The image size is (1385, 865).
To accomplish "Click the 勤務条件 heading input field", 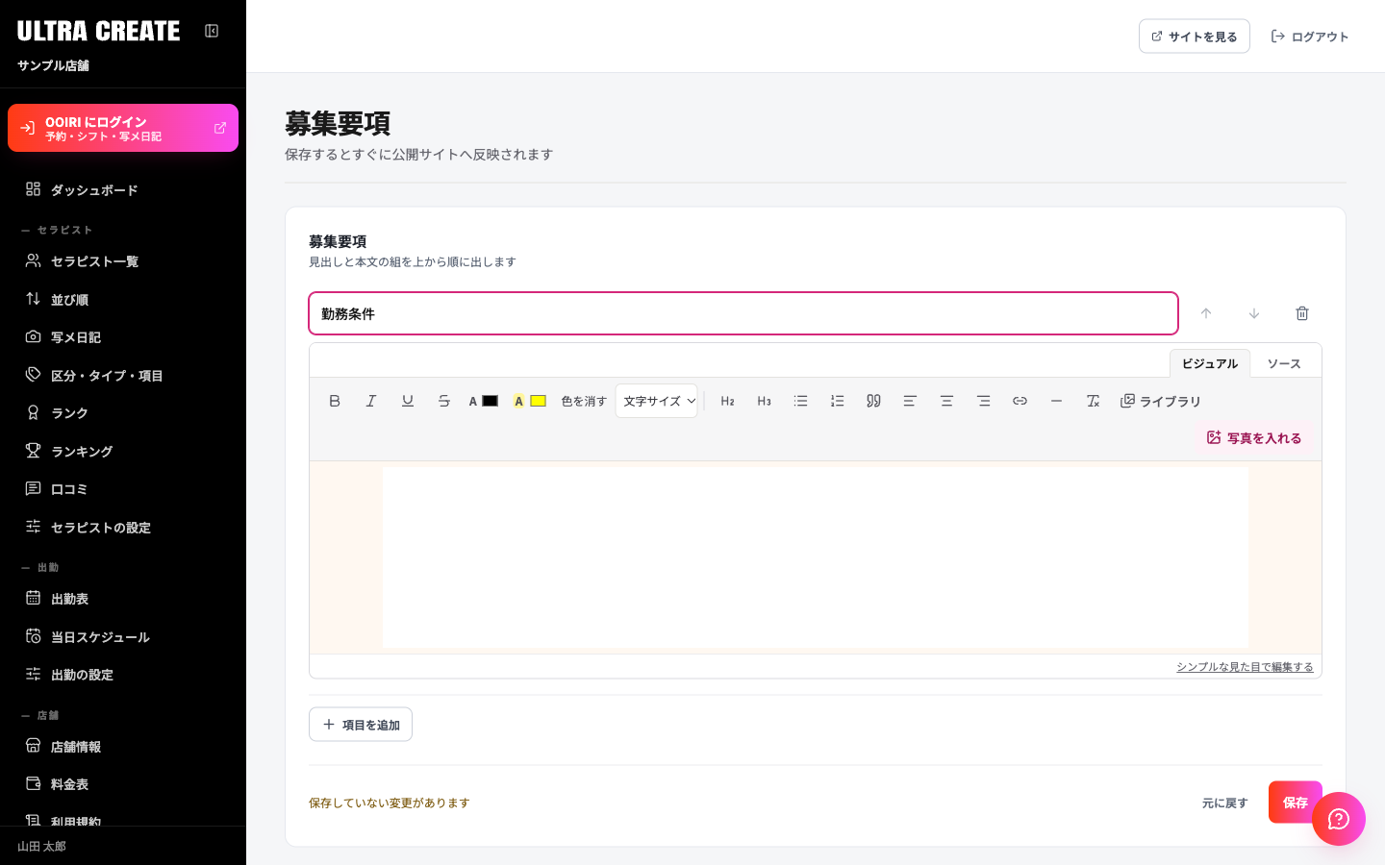I will 743,313.
